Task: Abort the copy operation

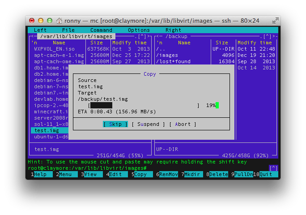Action: (x=183, y=124)
